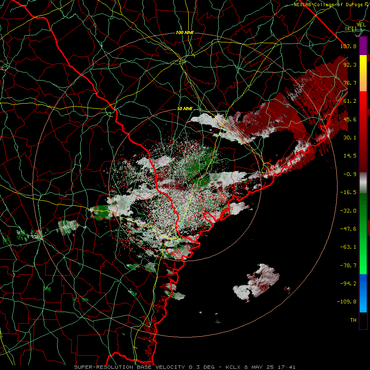Click the -94.2 velocity scale value
The height and width of the screenshot is (370, 370).
[348, 284]
